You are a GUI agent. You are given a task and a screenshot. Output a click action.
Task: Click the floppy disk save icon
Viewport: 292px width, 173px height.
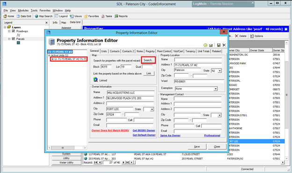[x=219, y=45]
